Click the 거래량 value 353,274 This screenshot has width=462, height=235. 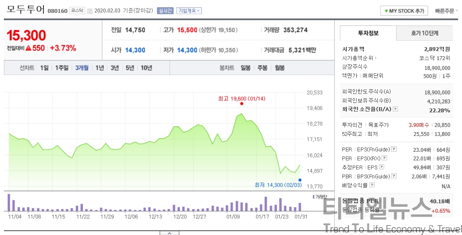(295, 30)
